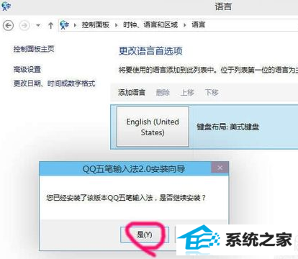Click 下移 toolbar command
Viewport: 298px width, 259px height.
tap(212, 92)
